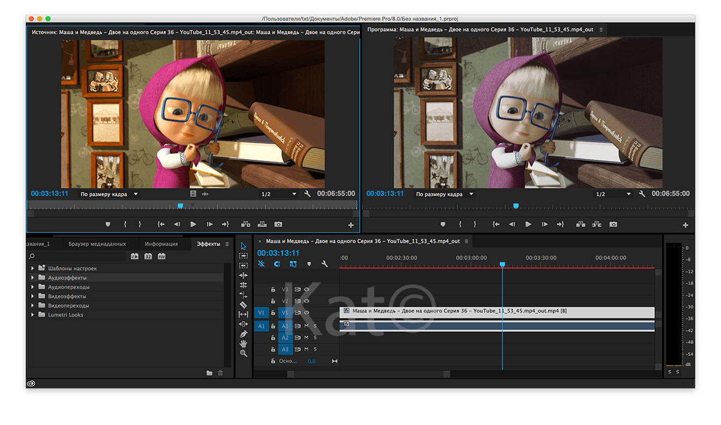Open timeline display settings wrench
Image resolution: width=721 pixels, height=425 pixels.
324,264
